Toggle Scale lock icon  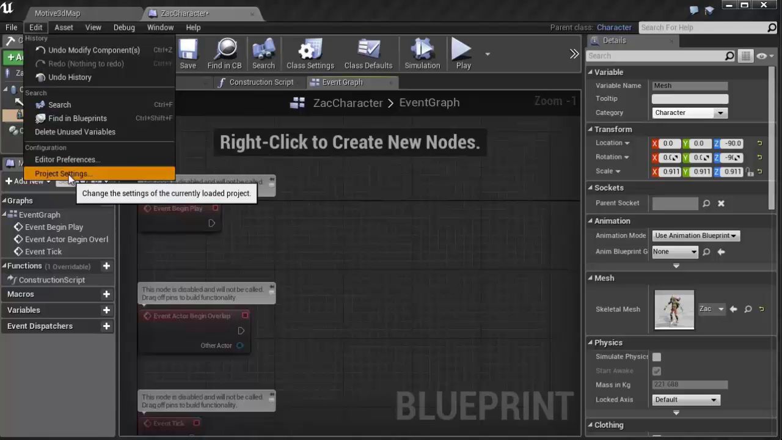click(750, 172)
